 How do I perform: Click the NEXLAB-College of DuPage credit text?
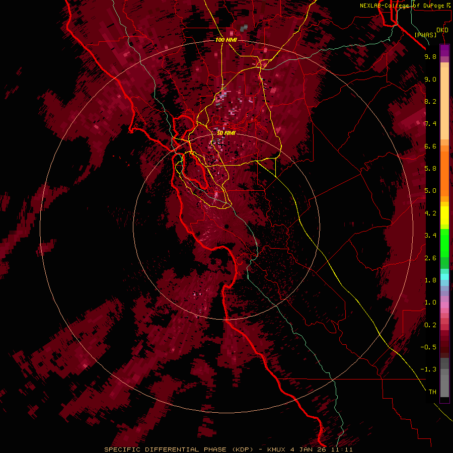(405, 6)
